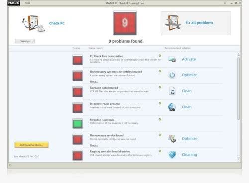Click small icon in bottom status bar
The width and height of the screenshot is (249, 183).
coord(10,165)
